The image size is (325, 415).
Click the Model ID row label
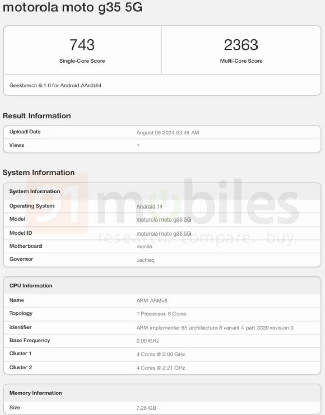click(x=21, y=233)
